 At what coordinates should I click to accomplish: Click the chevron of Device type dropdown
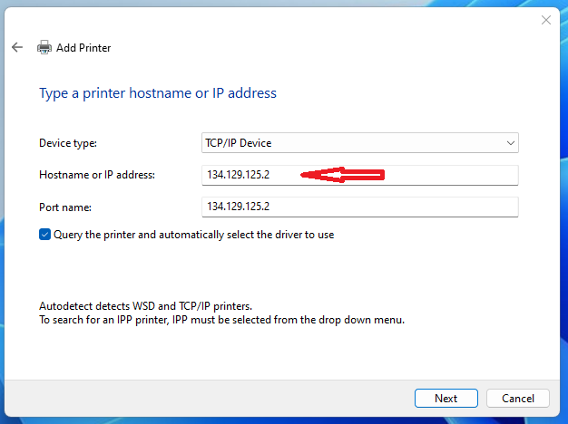pyautogui.click(x=510, y=143)
